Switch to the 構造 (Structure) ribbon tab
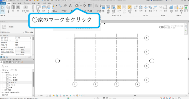The height and width of the screenshot is (99, 189). point(14,3)
